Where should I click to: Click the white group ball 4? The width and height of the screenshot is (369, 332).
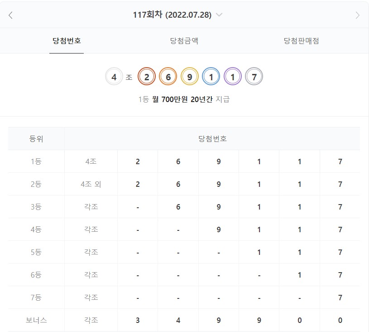(x=114, y=76)
